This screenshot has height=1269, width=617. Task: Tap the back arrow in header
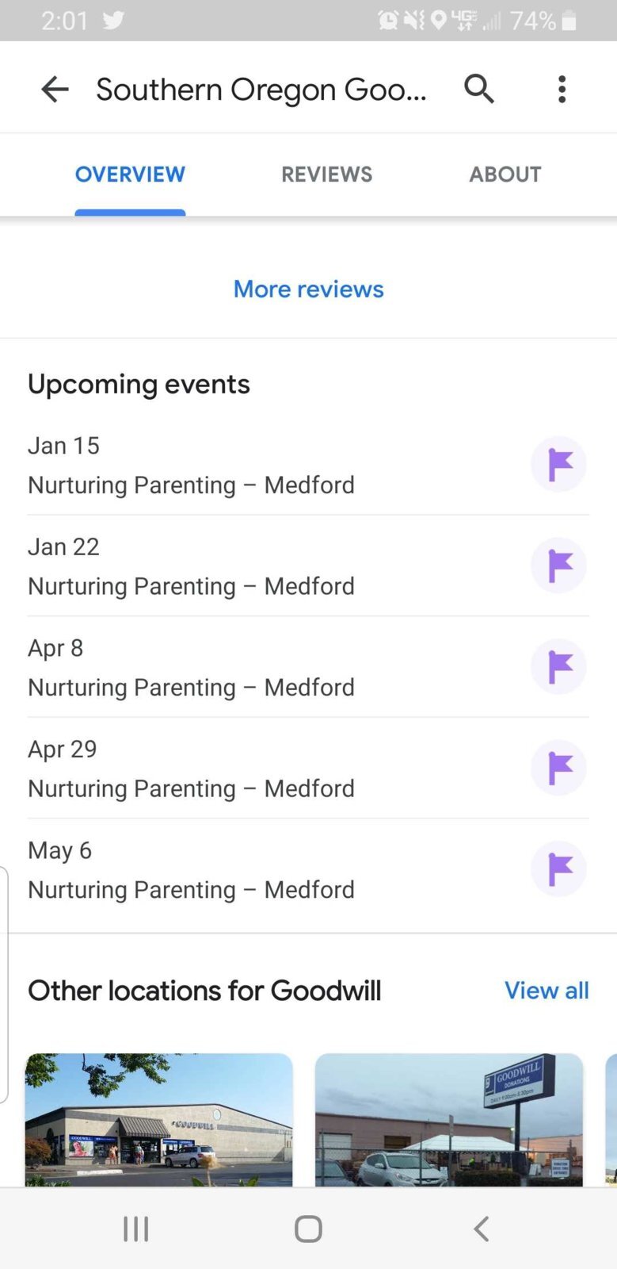(x=55, y=90)
